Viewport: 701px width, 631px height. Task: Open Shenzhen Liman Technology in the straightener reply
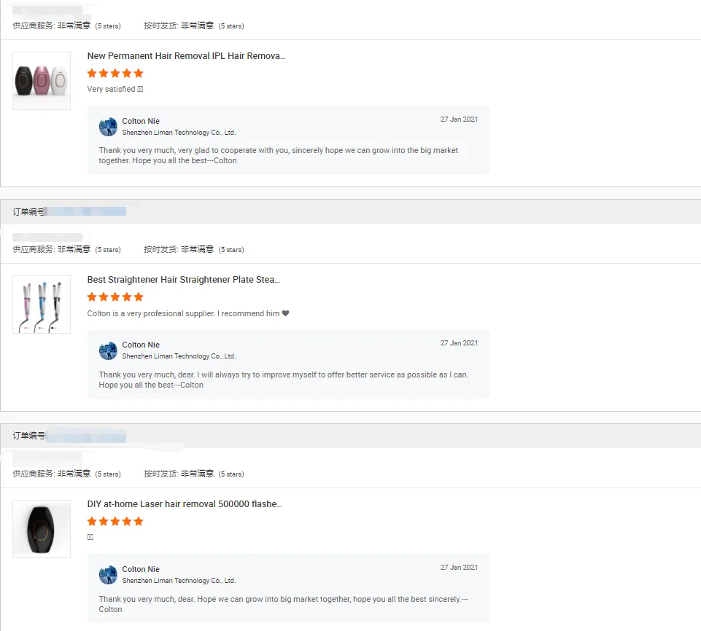point(179,356)
